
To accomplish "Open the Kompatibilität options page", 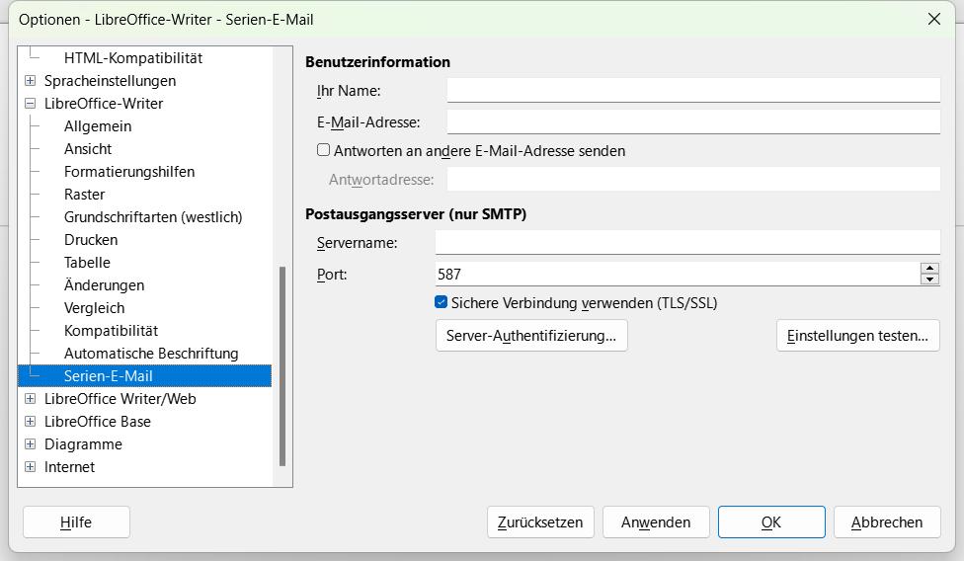I will click(x=111, y=331).
